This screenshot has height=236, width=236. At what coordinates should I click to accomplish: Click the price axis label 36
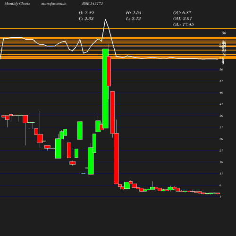pyautogui.click(x=221, y=116)
